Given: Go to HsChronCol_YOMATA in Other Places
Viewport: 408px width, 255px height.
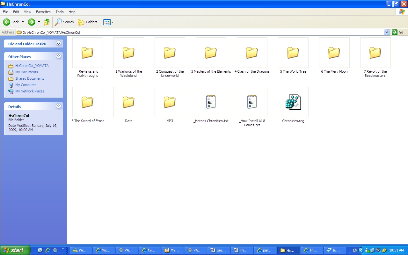Looking at the screenshot, I should pos(32,66).
